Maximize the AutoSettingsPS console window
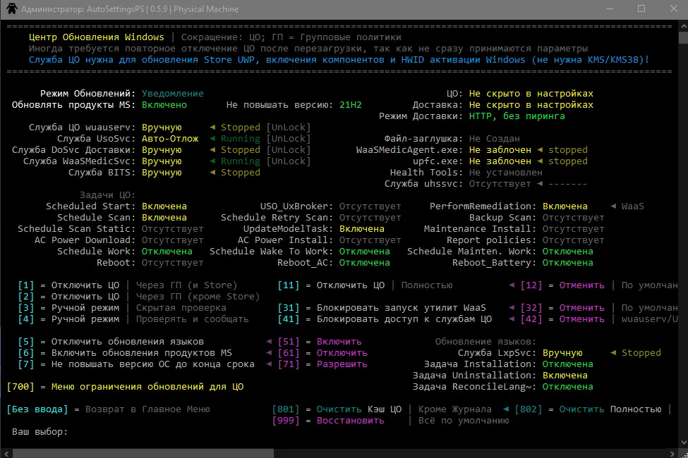This screenshot has height=458, width=688. point(641,9)
